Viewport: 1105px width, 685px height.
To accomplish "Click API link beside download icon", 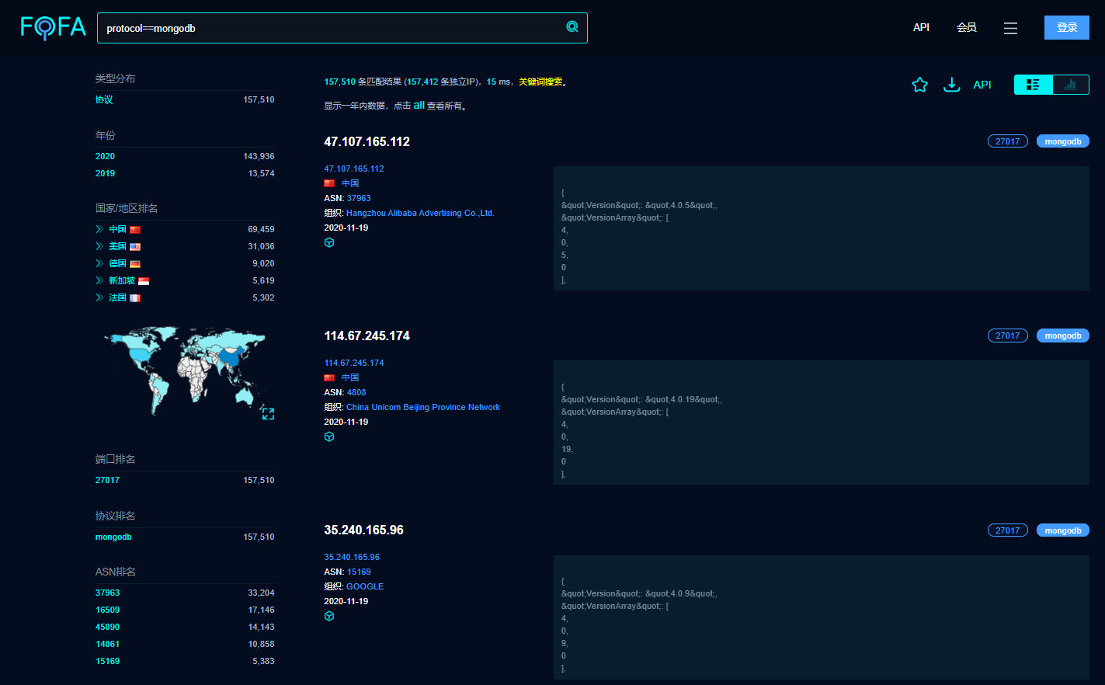I will pyautogui.click(x=982, y=85).
